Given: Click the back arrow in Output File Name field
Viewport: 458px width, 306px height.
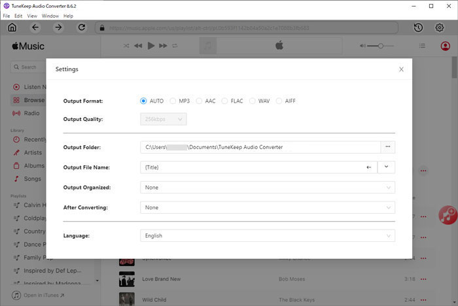Looking at the screenshot, I should 368,167.
